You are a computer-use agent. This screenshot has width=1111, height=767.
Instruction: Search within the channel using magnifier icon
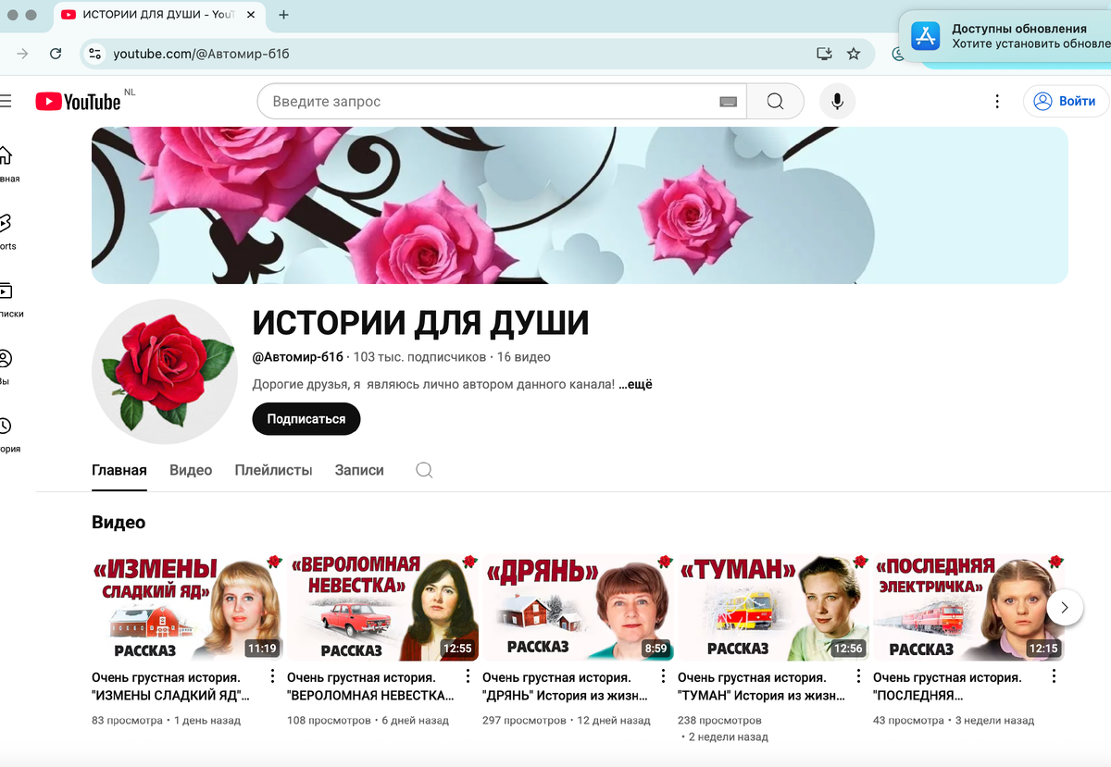[x=424, y=470]
